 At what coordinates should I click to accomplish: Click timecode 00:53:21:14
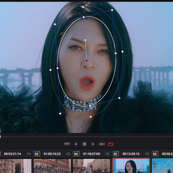click(12, 154)
